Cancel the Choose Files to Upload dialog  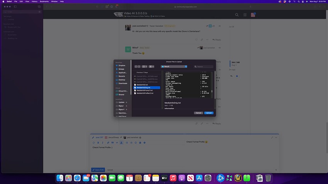click(x=198, y=113)
